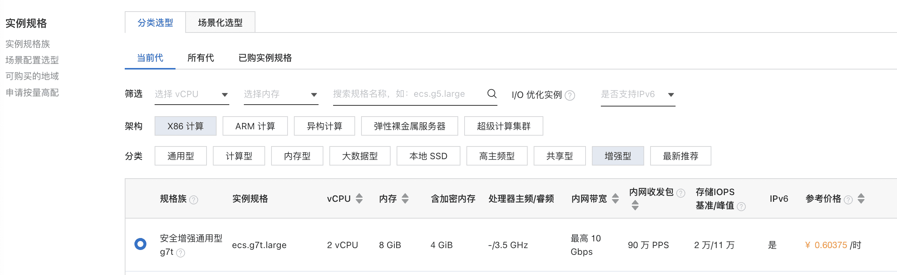Sort by 内存 column arrows
This screenshot has width=897, height=275.
pos(405,198)
